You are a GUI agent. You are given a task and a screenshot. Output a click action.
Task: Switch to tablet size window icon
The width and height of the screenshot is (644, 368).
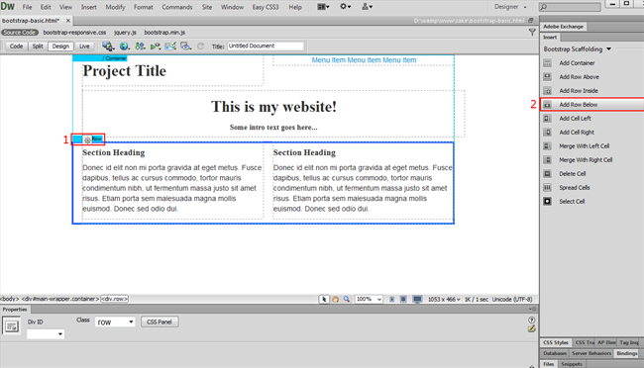pos(403,300)
